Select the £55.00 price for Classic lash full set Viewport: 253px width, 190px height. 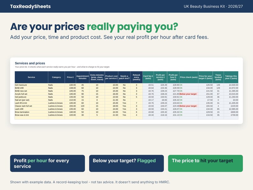click(x=70, y=106)
